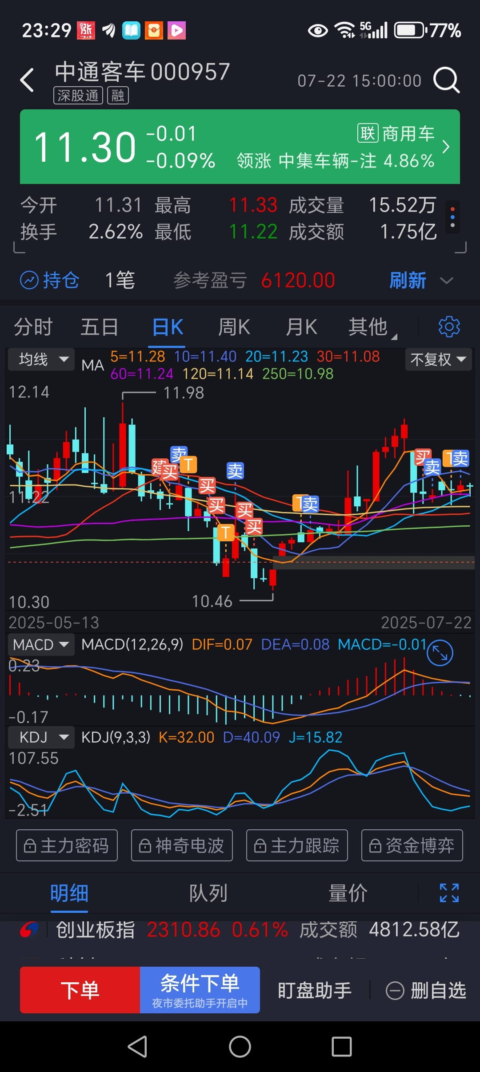Tap the fullscreen expand icon beside 量价
480x1072 pixels.
[x=449, y=893]
